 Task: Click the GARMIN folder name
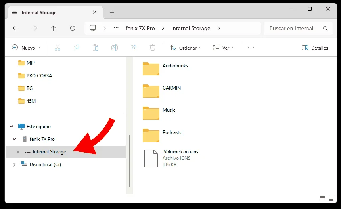pos(172,88)
